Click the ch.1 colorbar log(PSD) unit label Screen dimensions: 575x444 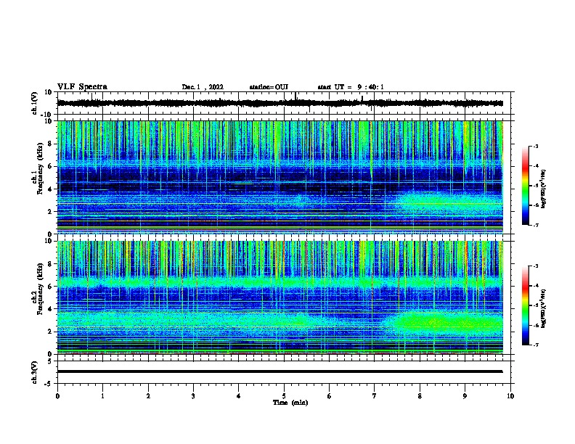click(x=543, y=189)
